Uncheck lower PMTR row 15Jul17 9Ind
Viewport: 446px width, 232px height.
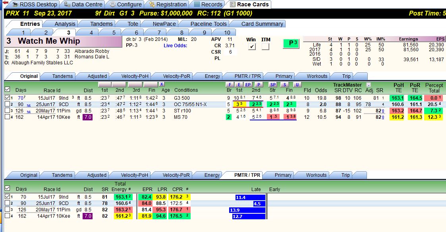[x=8, y=196]
